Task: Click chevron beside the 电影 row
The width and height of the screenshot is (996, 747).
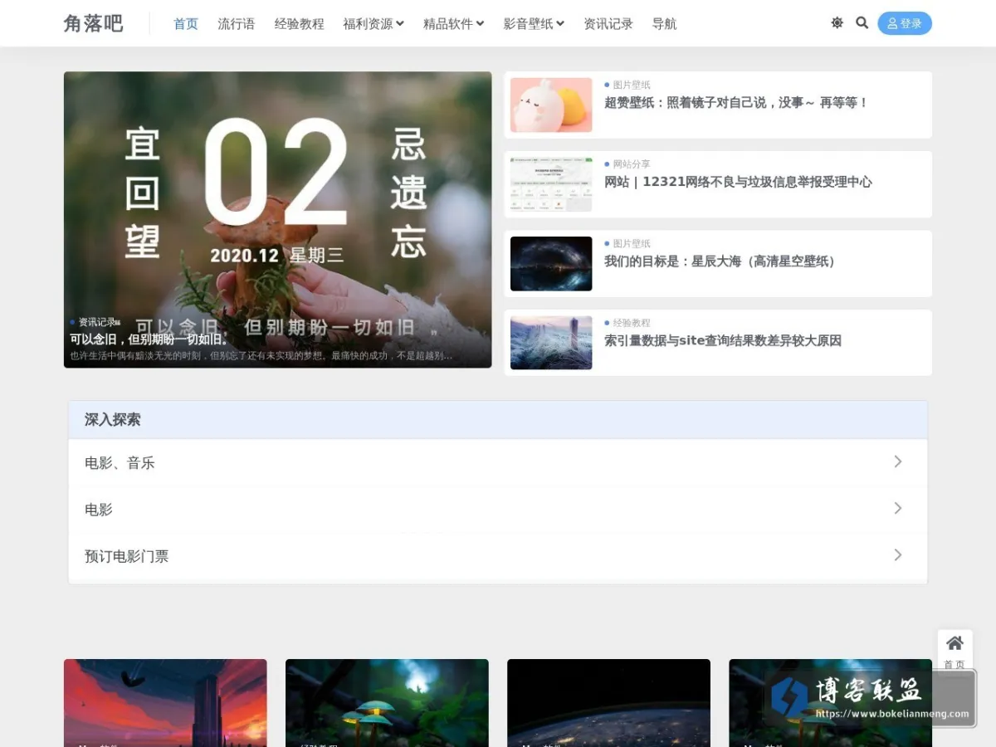Action: pyautogui.click(x=898, y=508)
